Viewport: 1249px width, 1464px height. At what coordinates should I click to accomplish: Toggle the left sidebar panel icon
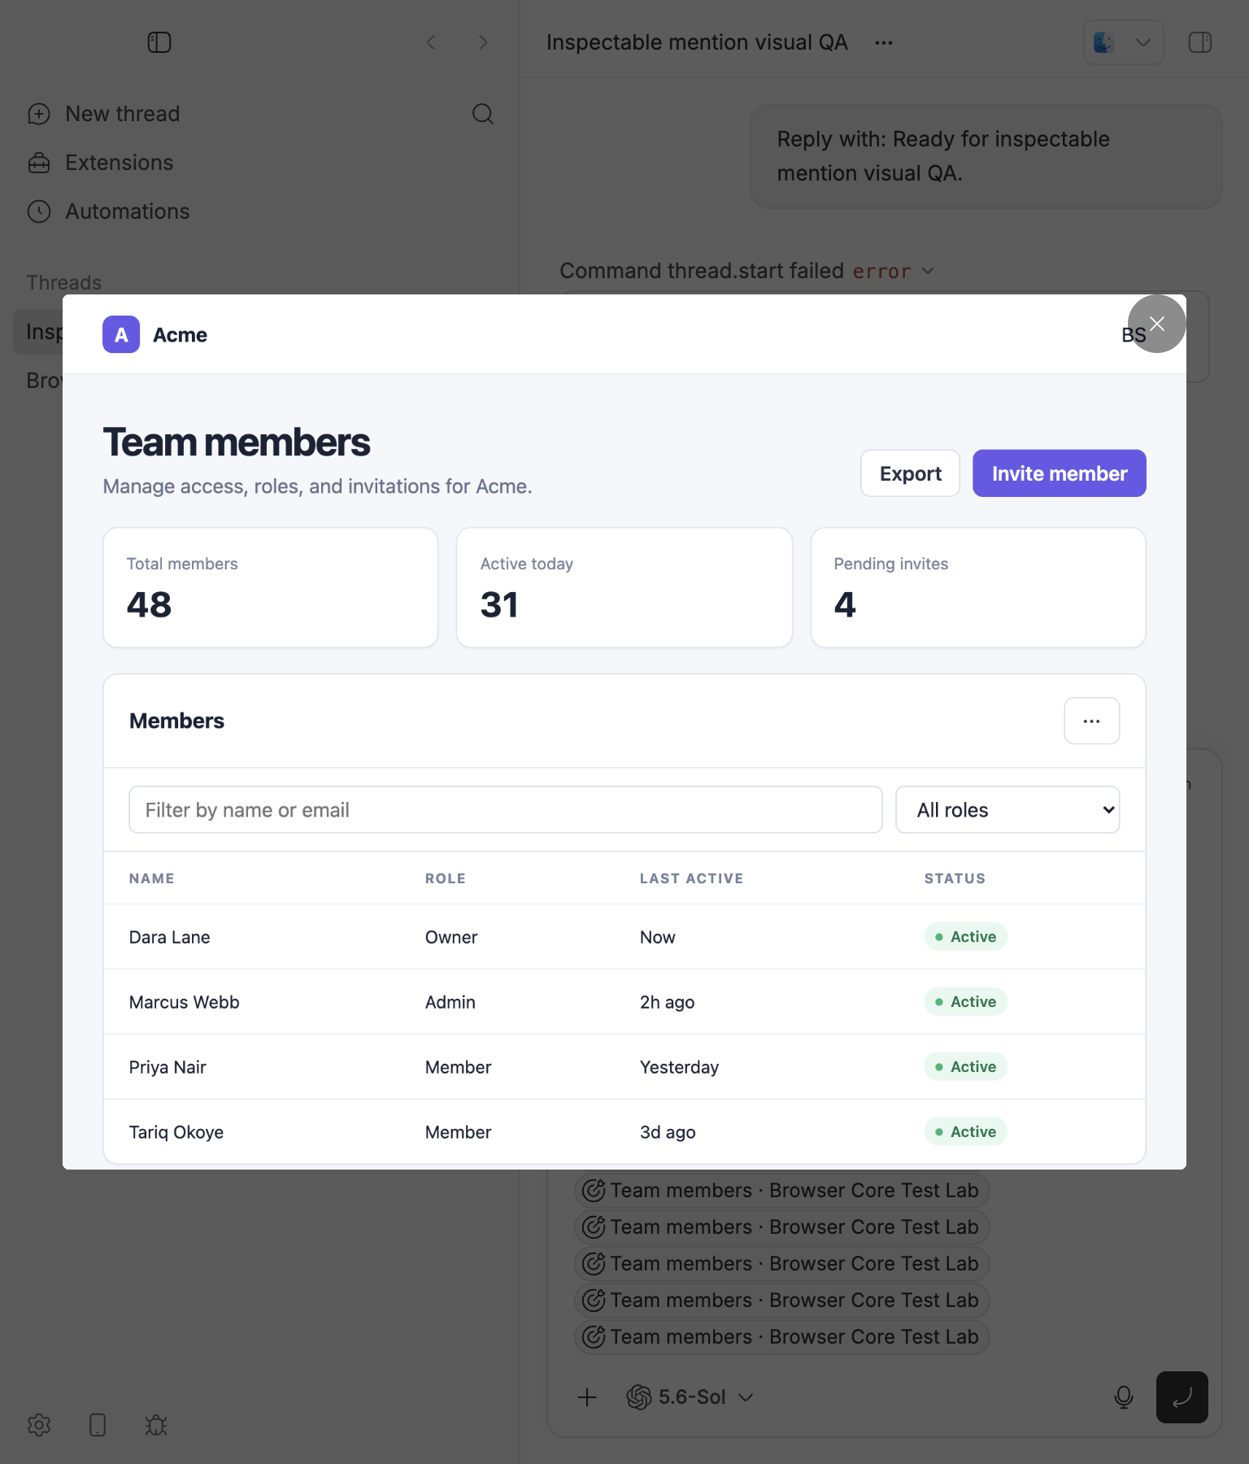pyautogui.click(x=159, y=42)
